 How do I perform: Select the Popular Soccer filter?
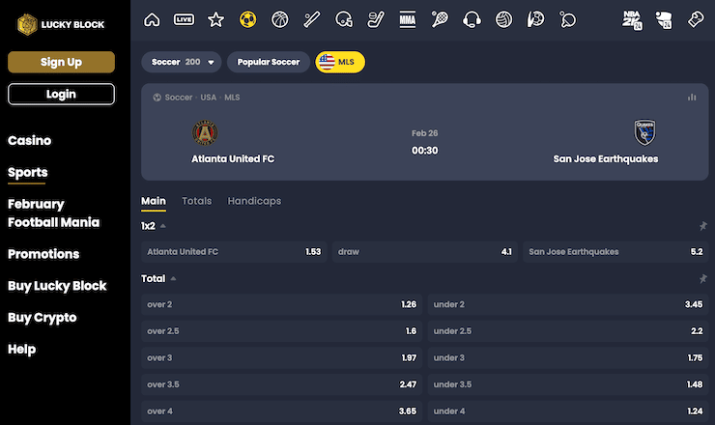click(x=269, y=62)
